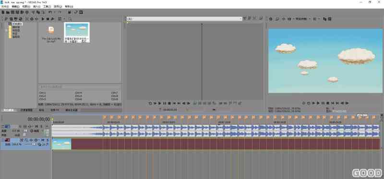Click the Redo arrow in main toolbar
The image size is (384, 179).
pyautogui.click(x=60, y=12)
